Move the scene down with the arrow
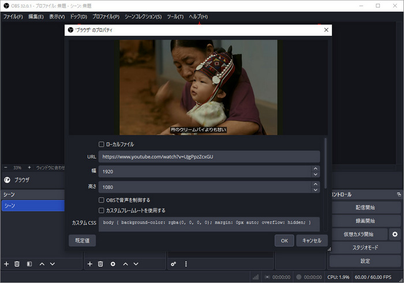 click(53, 264)
